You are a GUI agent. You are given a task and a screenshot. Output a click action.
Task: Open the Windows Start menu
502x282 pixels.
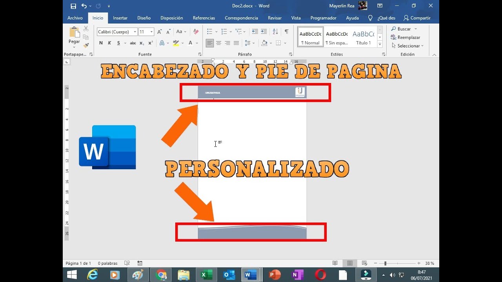tap(72, 275)
